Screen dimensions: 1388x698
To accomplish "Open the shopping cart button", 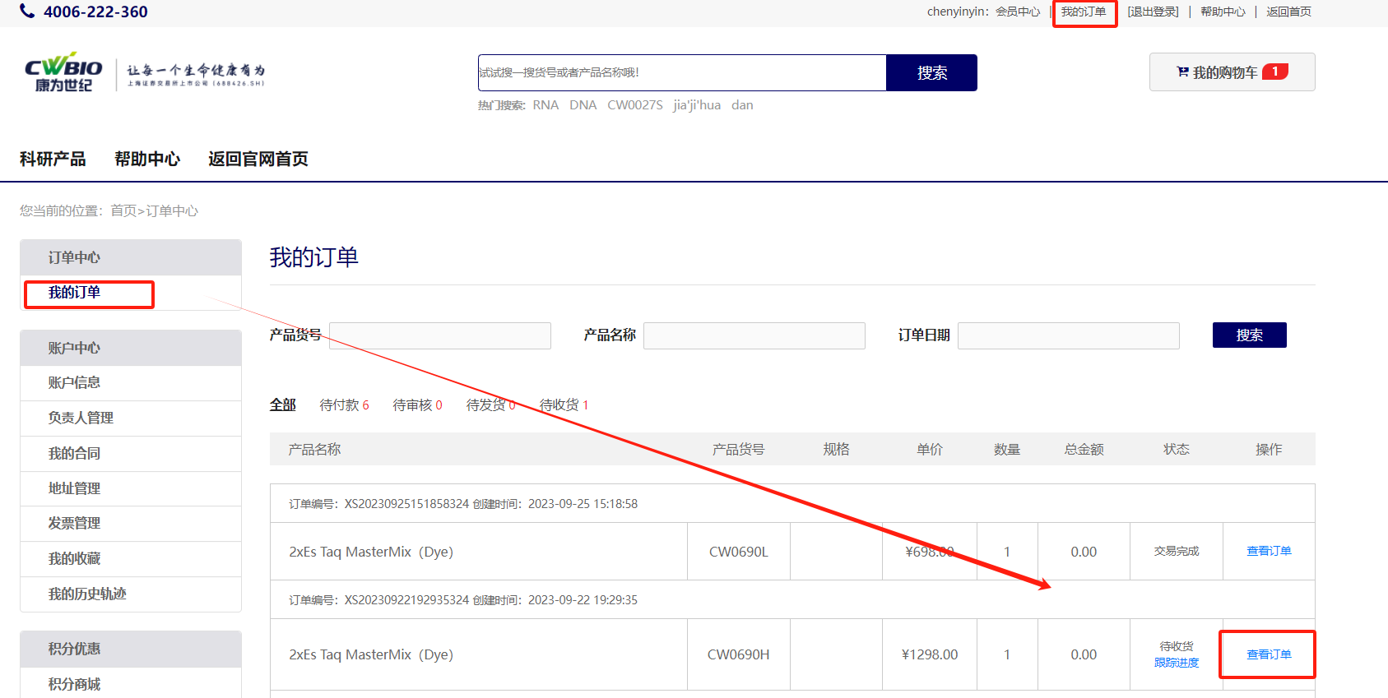I will click(x=1231, y=72).
